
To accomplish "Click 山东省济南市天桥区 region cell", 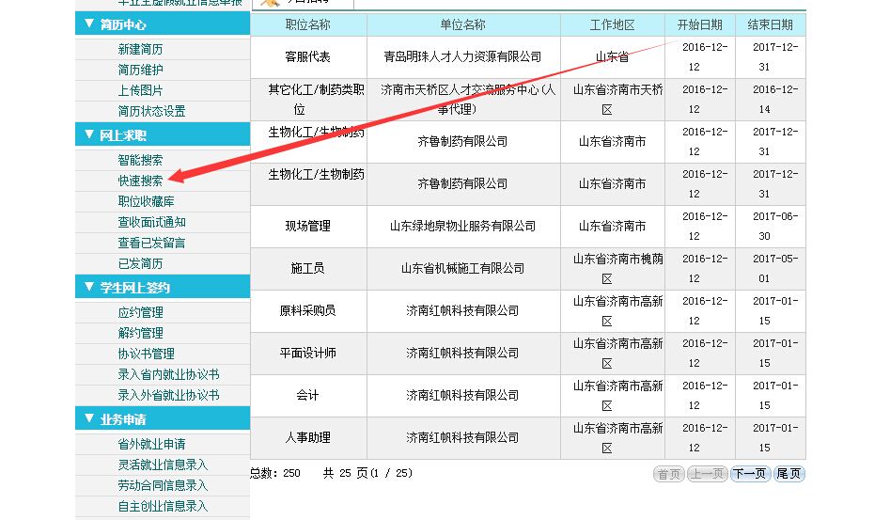I will coord(613,100).
